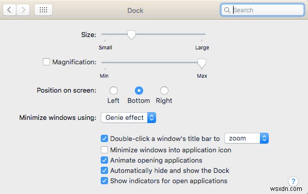This screenshot has width=308, height=194.
Task: Click the Min label under Magnification slider
Action: click(104, 76)
